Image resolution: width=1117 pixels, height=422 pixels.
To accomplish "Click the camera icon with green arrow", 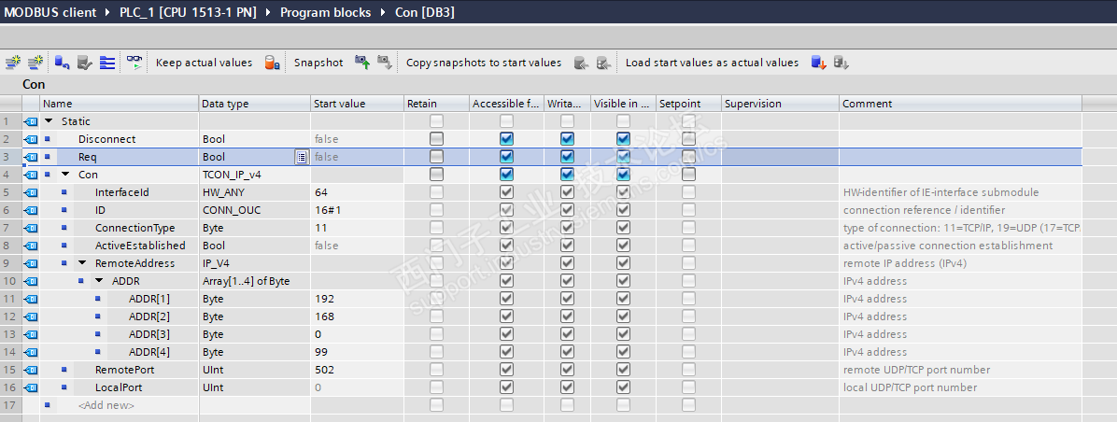I will coord(362,63).
